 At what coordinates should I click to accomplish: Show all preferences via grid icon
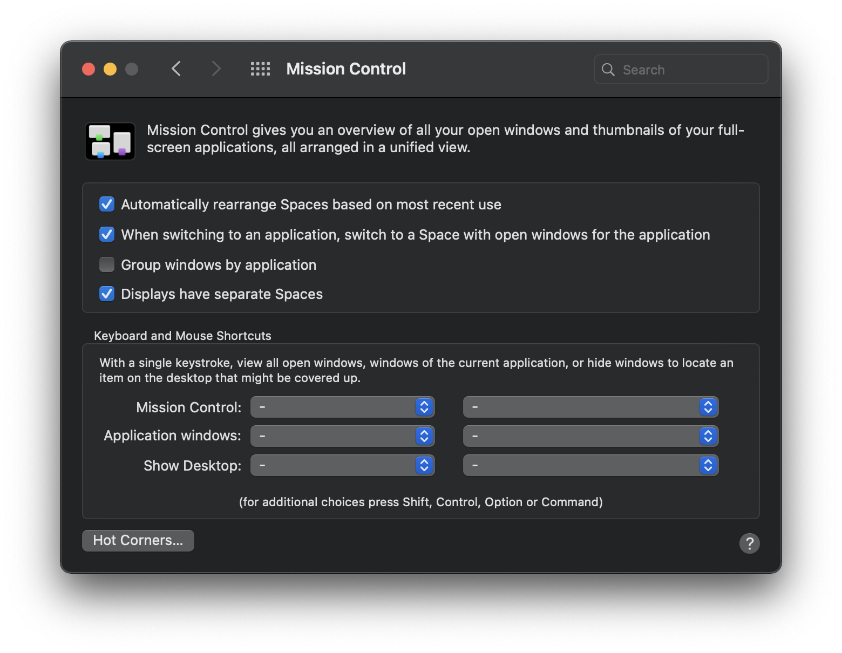[x=260, y=69]
